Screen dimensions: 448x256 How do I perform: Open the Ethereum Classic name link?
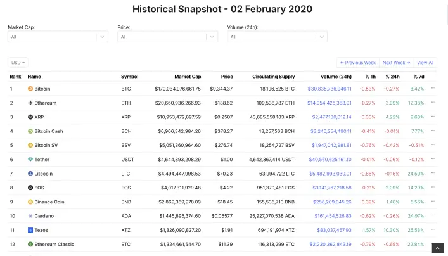pos(54,245)
